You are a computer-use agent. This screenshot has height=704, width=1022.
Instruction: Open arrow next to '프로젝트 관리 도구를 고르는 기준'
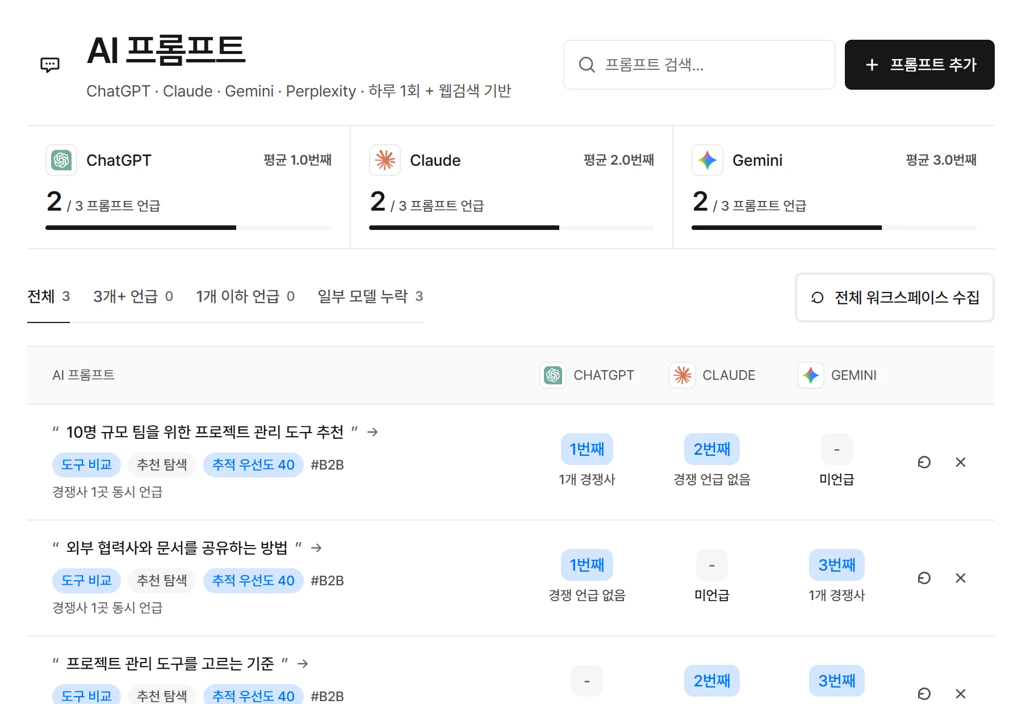coord(303,664)
